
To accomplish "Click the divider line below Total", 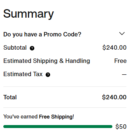I will 65,108.
